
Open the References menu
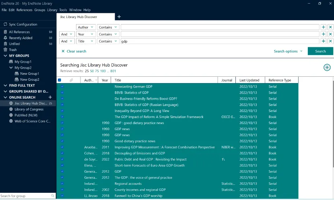24,10
